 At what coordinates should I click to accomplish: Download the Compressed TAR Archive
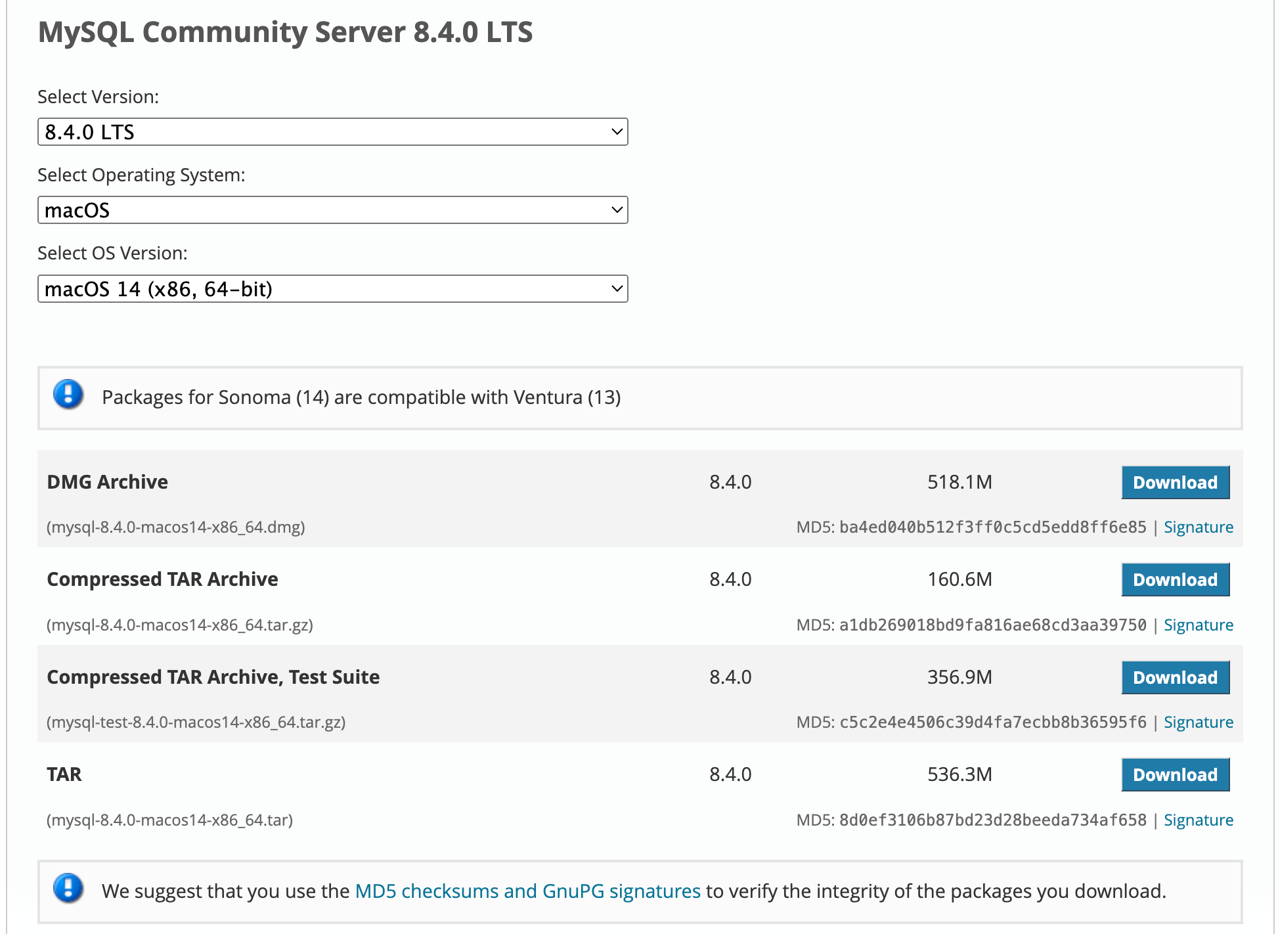point(1174,580)
